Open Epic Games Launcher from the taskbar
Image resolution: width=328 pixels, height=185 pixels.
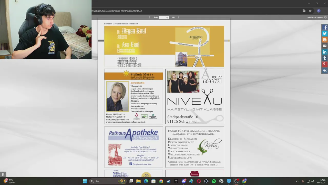[176, 181]
